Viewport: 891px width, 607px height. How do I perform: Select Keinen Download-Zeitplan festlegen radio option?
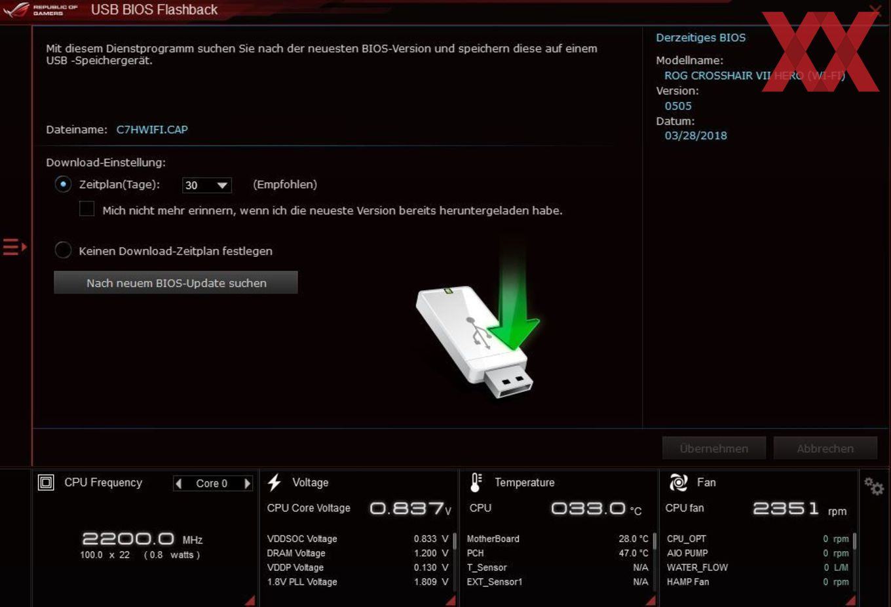coord(63,250)
